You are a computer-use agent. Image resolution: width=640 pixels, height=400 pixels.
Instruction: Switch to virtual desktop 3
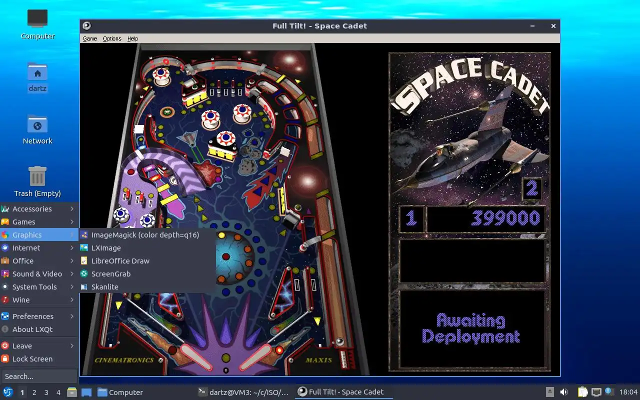click(46, 392)
